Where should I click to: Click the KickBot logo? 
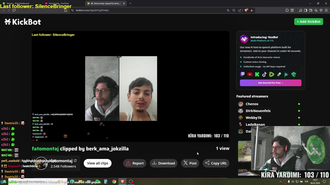(x=23, y=22)
